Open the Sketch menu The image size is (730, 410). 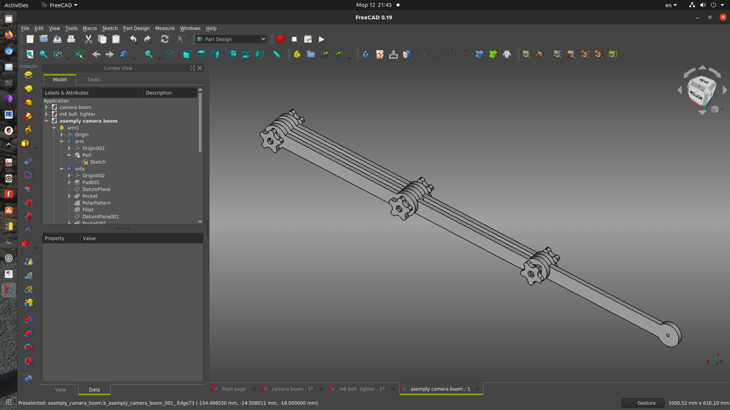tap(109, 29)
